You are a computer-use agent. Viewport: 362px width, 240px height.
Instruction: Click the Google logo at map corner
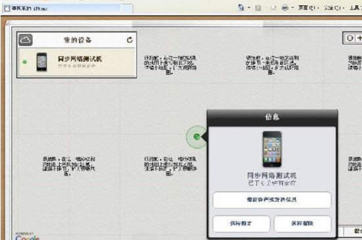28,237
